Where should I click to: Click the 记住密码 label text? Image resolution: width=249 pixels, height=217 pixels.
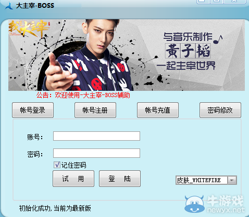(x=73, y=165)
